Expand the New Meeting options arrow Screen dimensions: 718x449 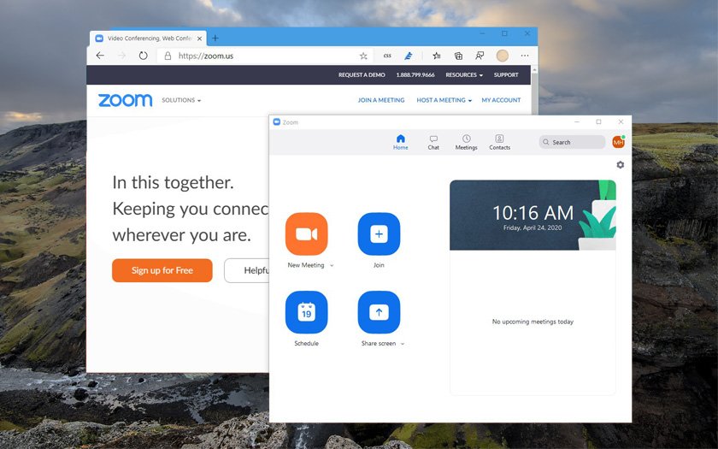(x=332, y=266)
